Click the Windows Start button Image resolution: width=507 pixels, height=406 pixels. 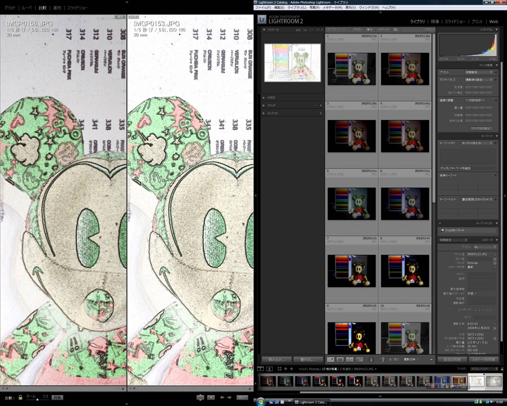pyautogui.click(x=261, y=402)
